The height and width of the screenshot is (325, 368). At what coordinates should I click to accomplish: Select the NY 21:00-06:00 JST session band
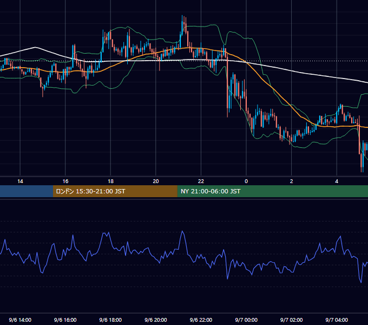272,191
